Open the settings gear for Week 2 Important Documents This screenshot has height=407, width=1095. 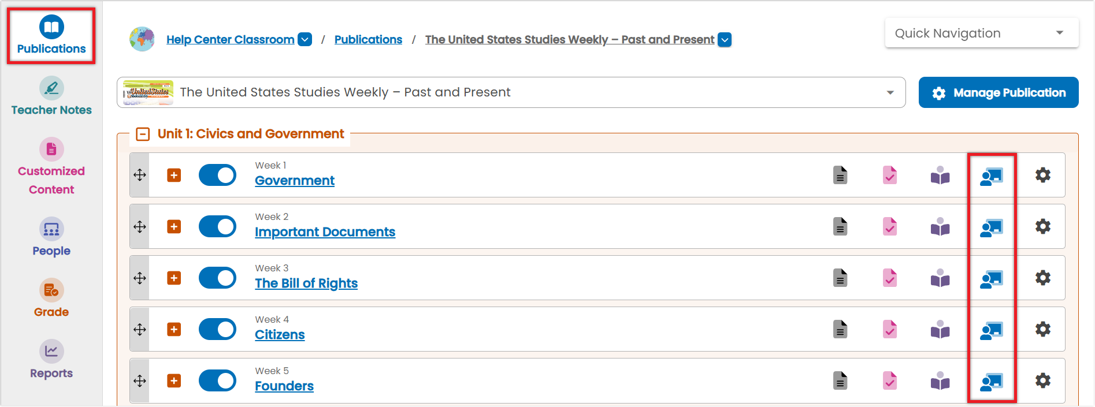(1042, 226)
